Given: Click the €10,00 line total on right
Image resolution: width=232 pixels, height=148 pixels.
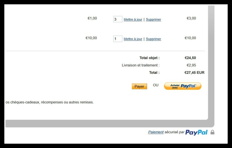Looking at the screenshot, I should (190, 38).
